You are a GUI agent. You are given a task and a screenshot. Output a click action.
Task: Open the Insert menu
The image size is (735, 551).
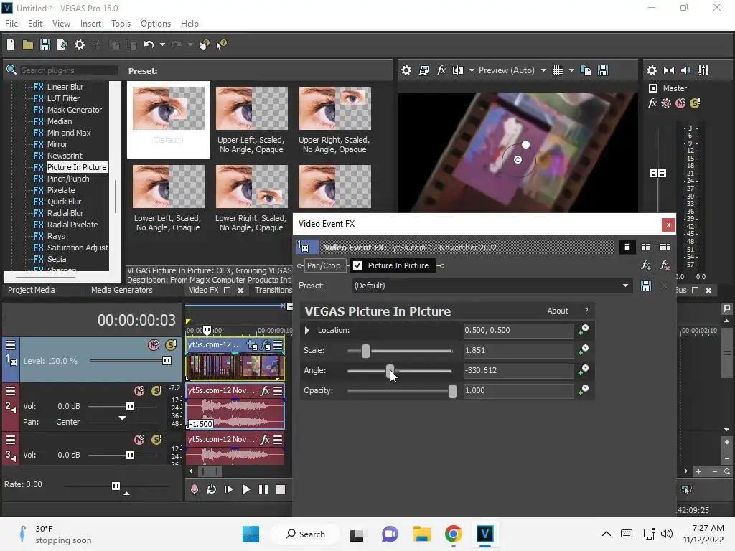coord(90,24)
